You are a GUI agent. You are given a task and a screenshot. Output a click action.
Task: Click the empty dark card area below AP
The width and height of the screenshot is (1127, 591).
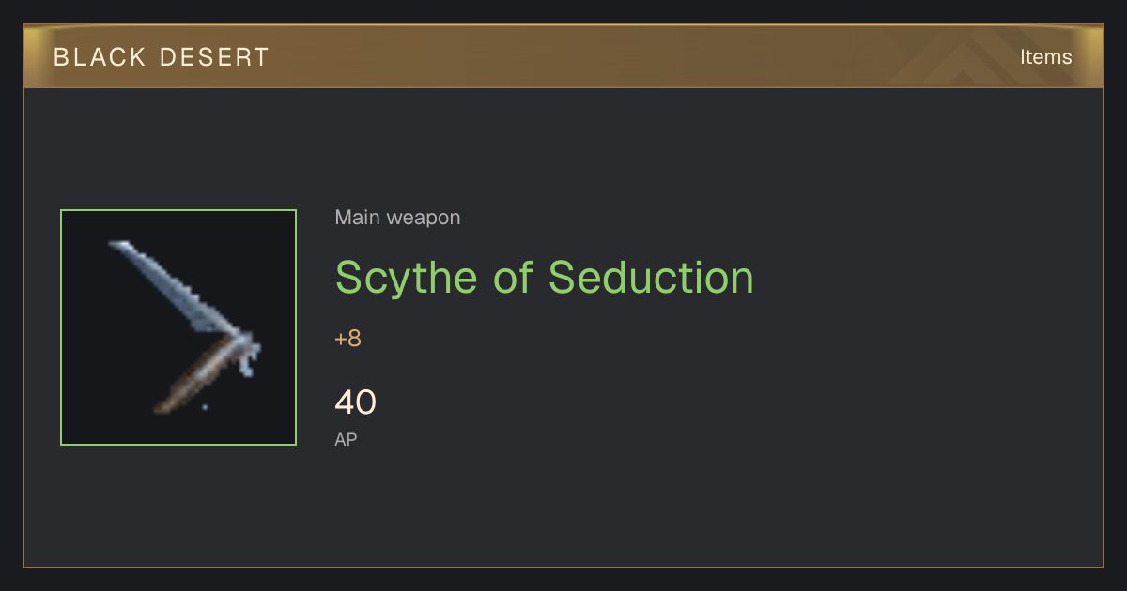point(657,507)
